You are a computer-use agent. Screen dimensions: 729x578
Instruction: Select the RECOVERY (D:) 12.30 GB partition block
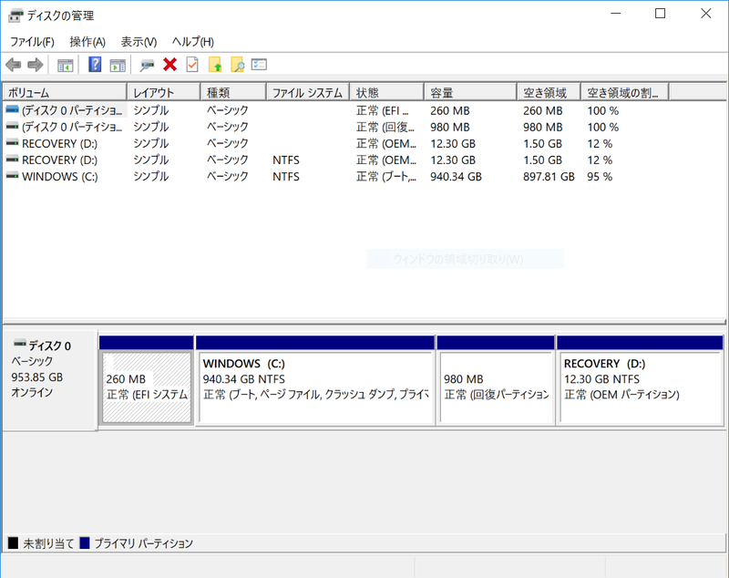tap(641, 387)
